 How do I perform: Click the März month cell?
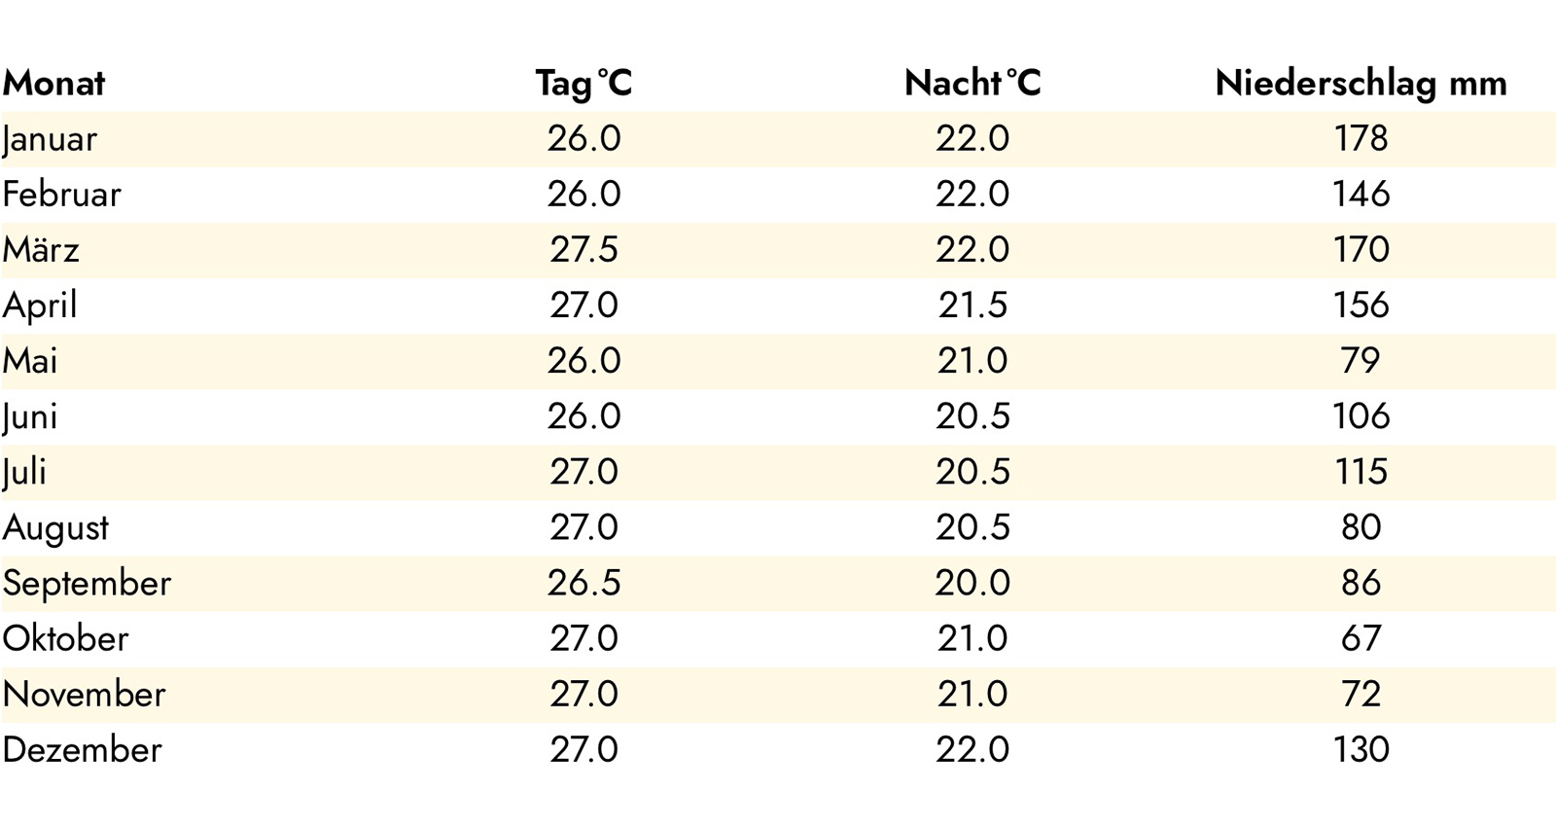pyautogui.click(x=41, y=250)
